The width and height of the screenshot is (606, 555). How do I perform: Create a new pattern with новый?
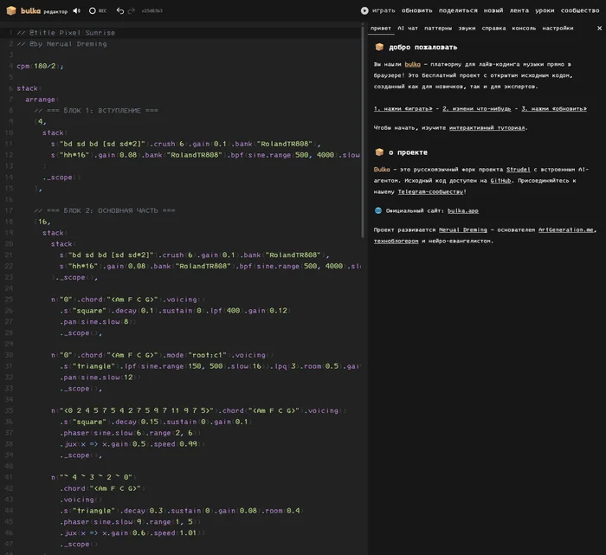[x=493, y=10]
